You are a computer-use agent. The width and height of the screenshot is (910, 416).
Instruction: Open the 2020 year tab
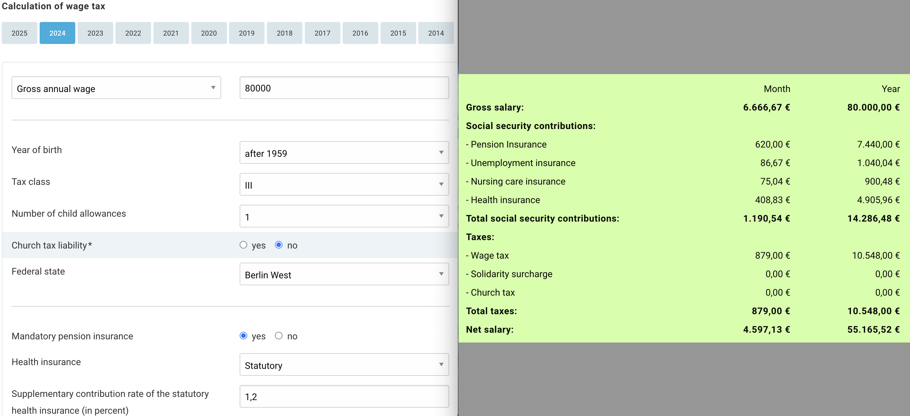(x=209, y=33)
